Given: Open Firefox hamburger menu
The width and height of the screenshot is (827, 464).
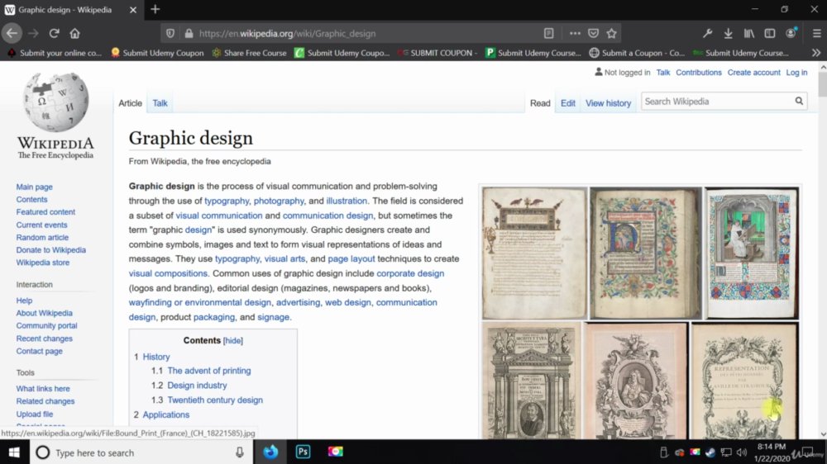Looking at the screenshot, I should point(816,33).
